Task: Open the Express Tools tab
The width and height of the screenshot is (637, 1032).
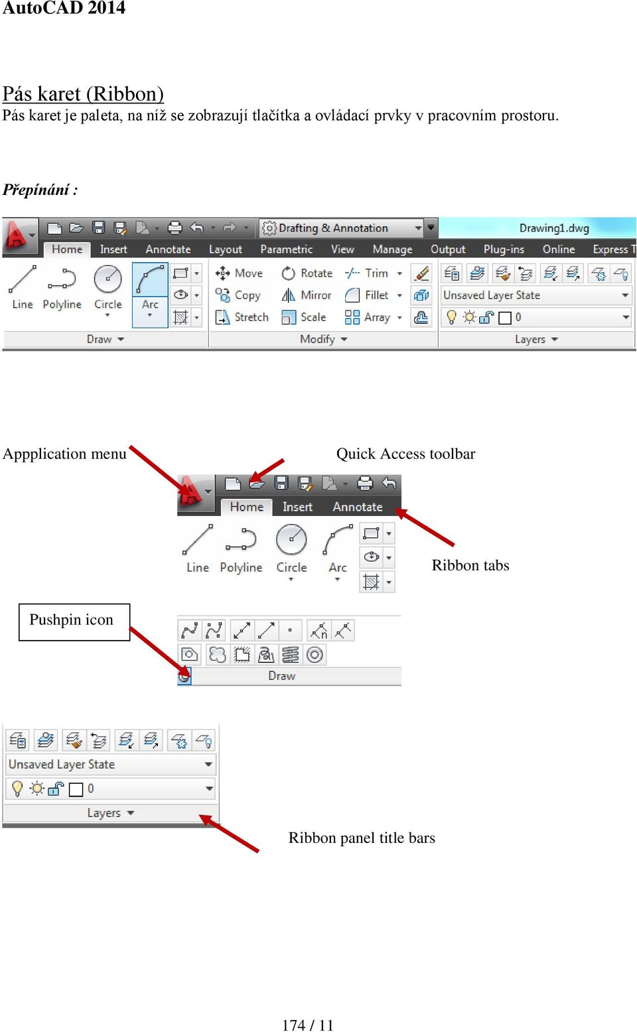Action: tap(613, 249)
